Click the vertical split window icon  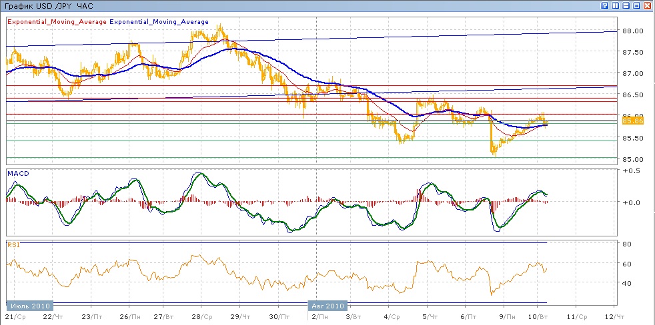click(616, 5)
